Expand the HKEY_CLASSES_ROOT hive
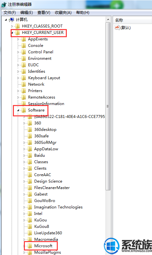Viewport: 152px width, 255px height. click(x=12, y=26)
